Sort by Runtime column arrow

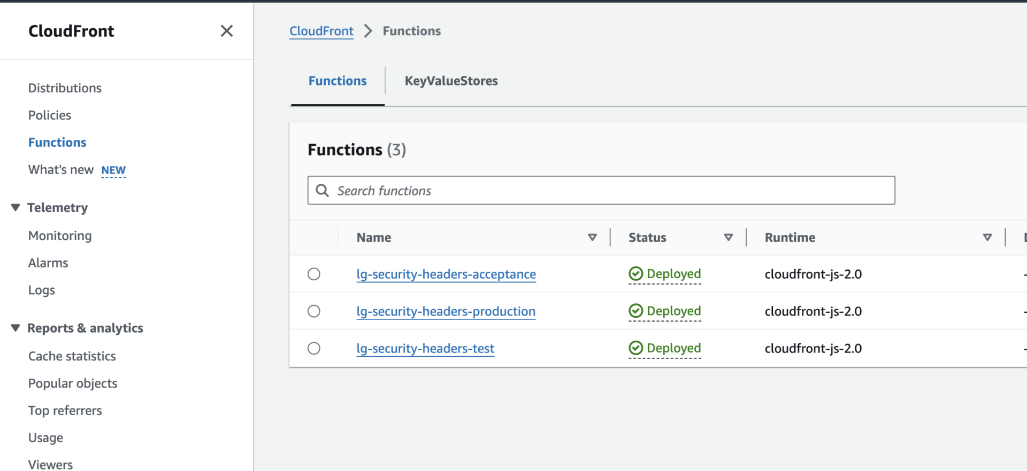(987, 238)
